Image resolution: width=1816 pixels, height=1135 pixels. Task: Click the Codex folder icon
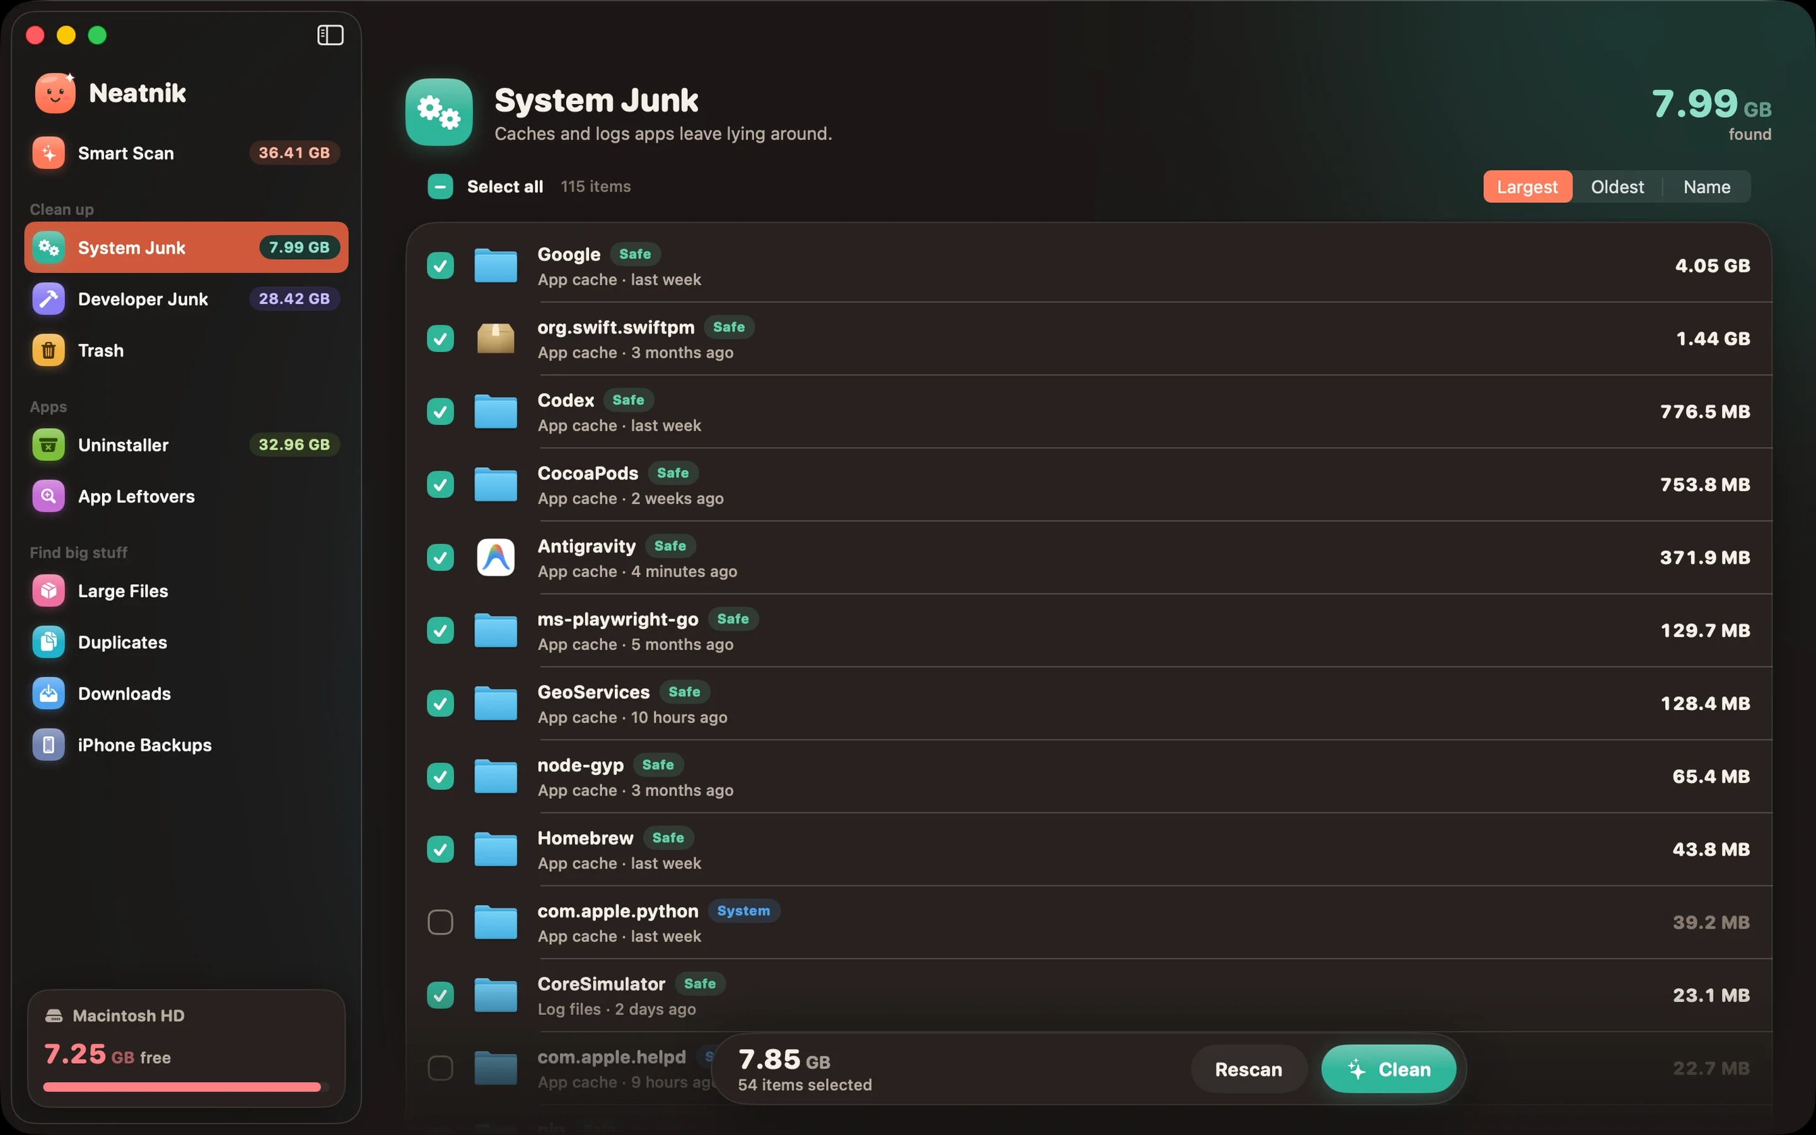496,411
